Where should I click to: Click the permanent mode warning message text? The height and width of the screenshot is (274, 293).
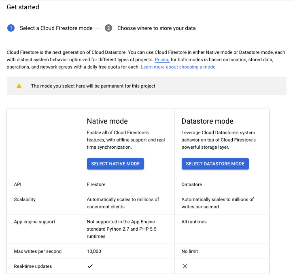click(93, 86)
